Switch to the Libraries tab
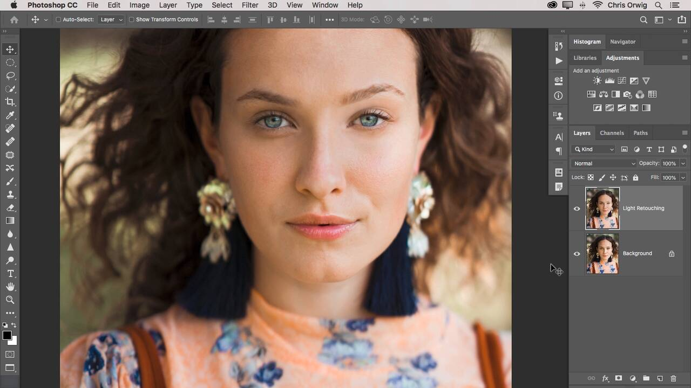Viewport: 691px width, 388px height. click(x=585, y=58)
